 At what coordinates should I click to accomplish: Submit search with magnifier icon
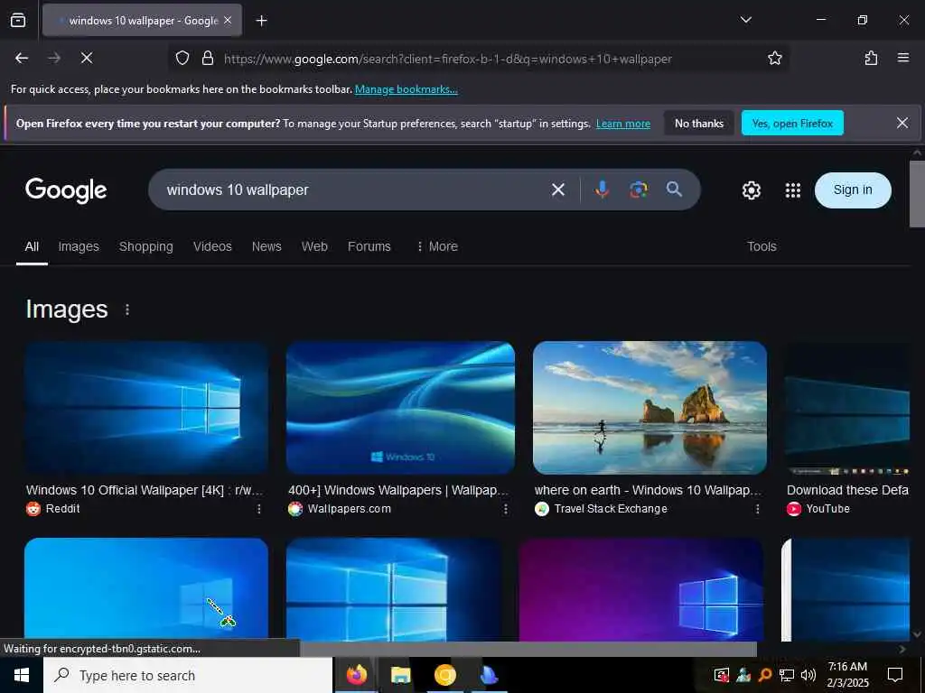674,189
